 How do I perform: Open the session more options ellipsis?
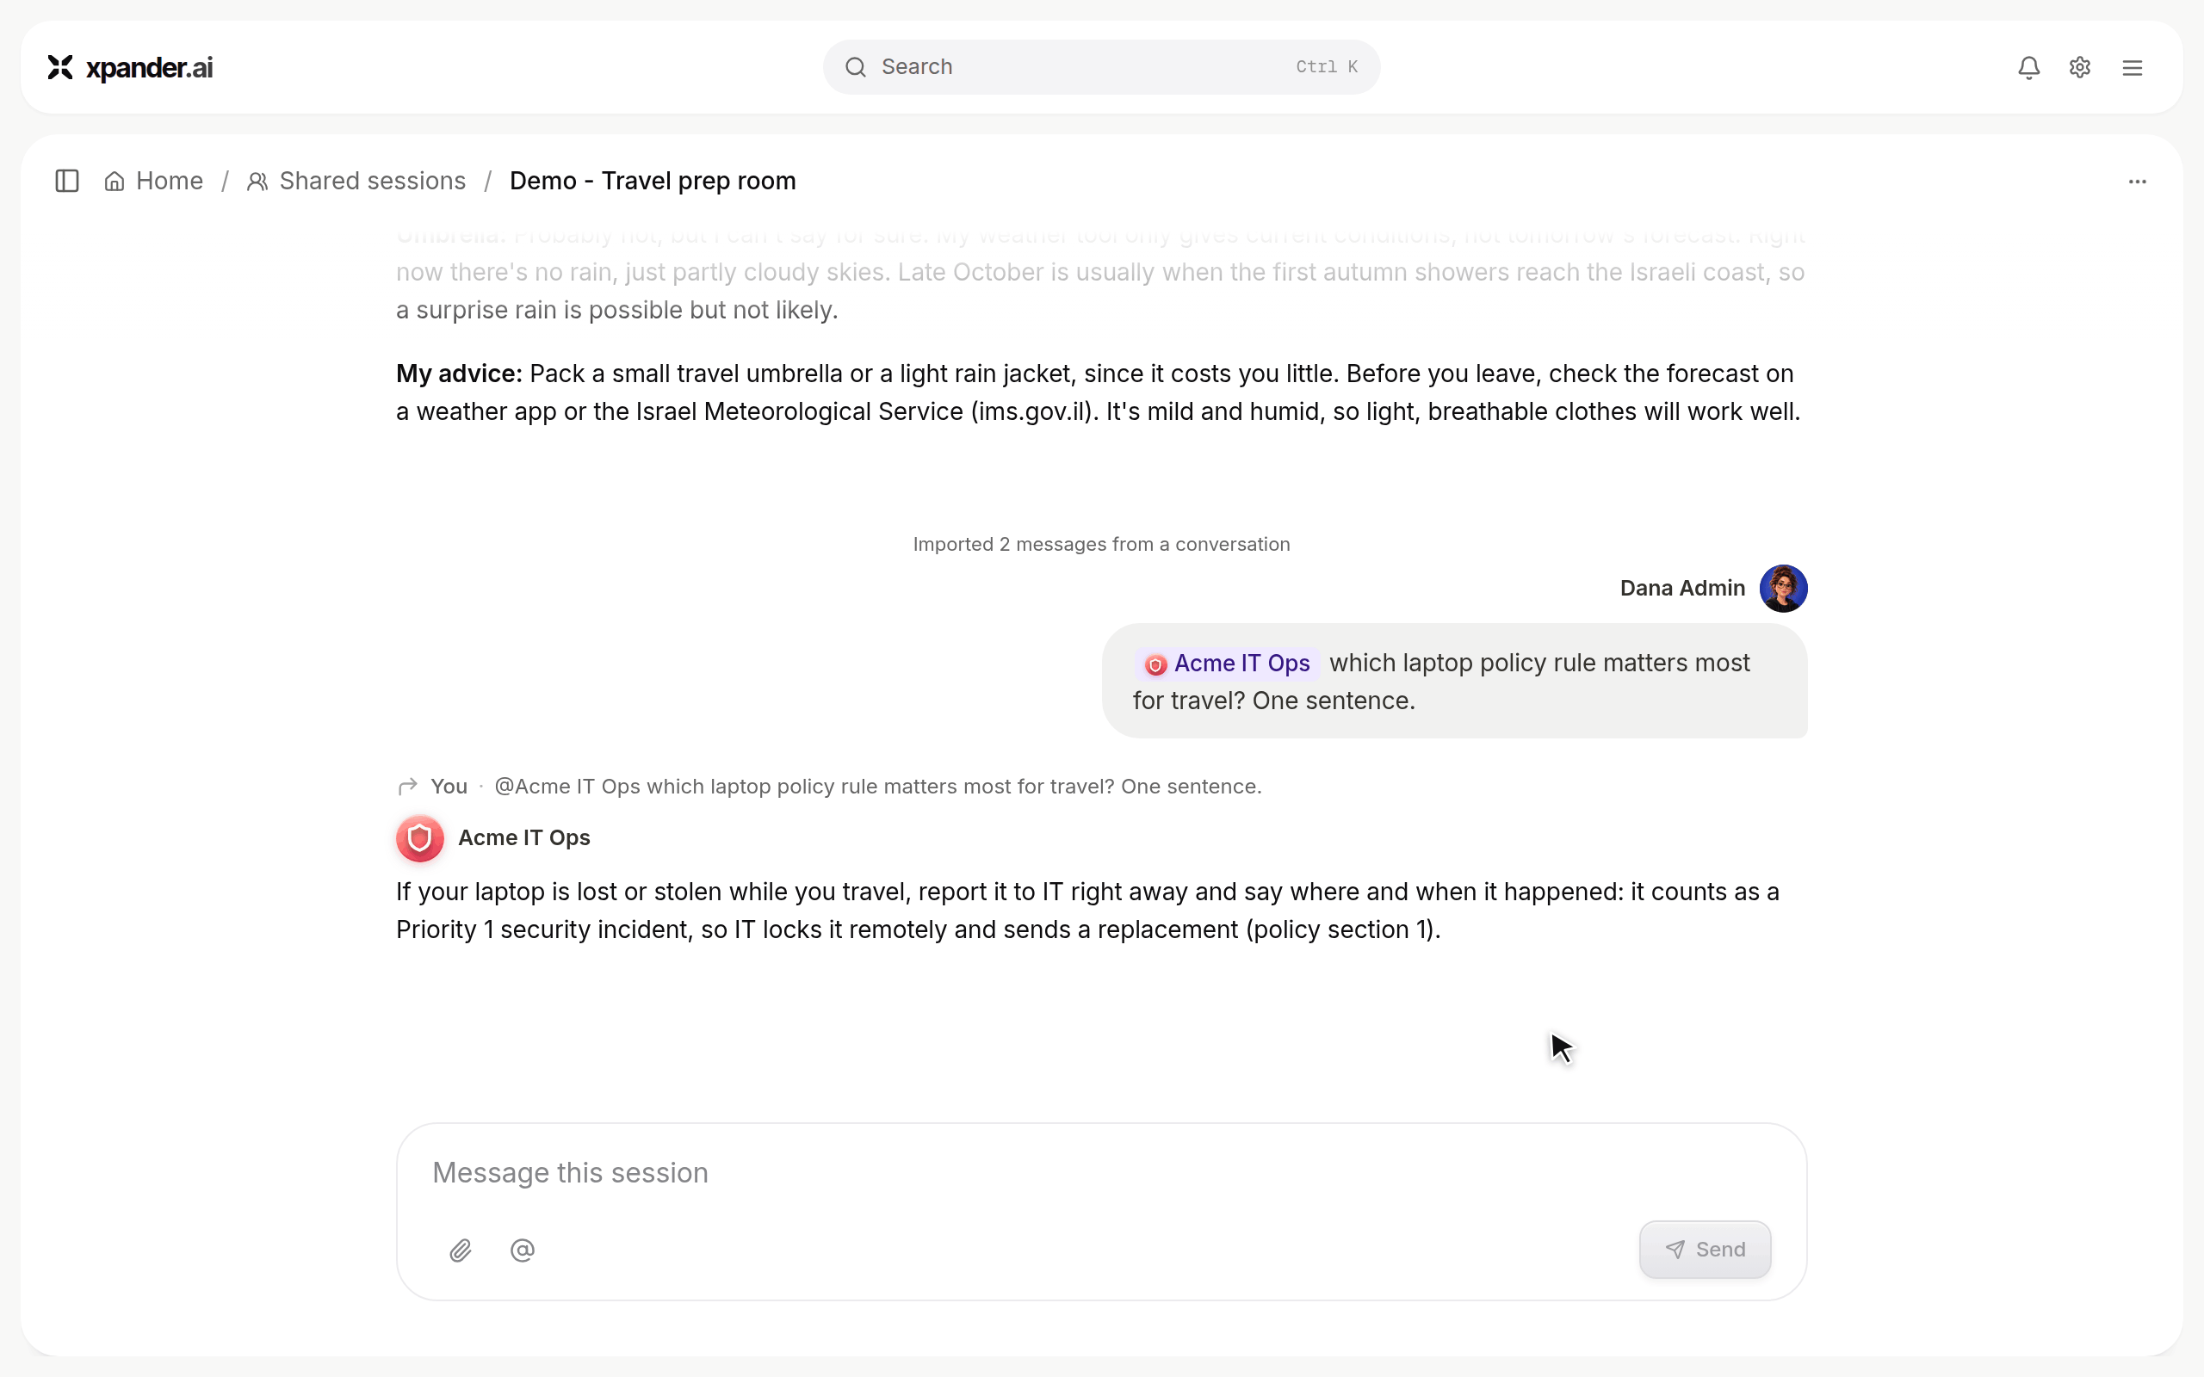click(x=2138, y=182)
